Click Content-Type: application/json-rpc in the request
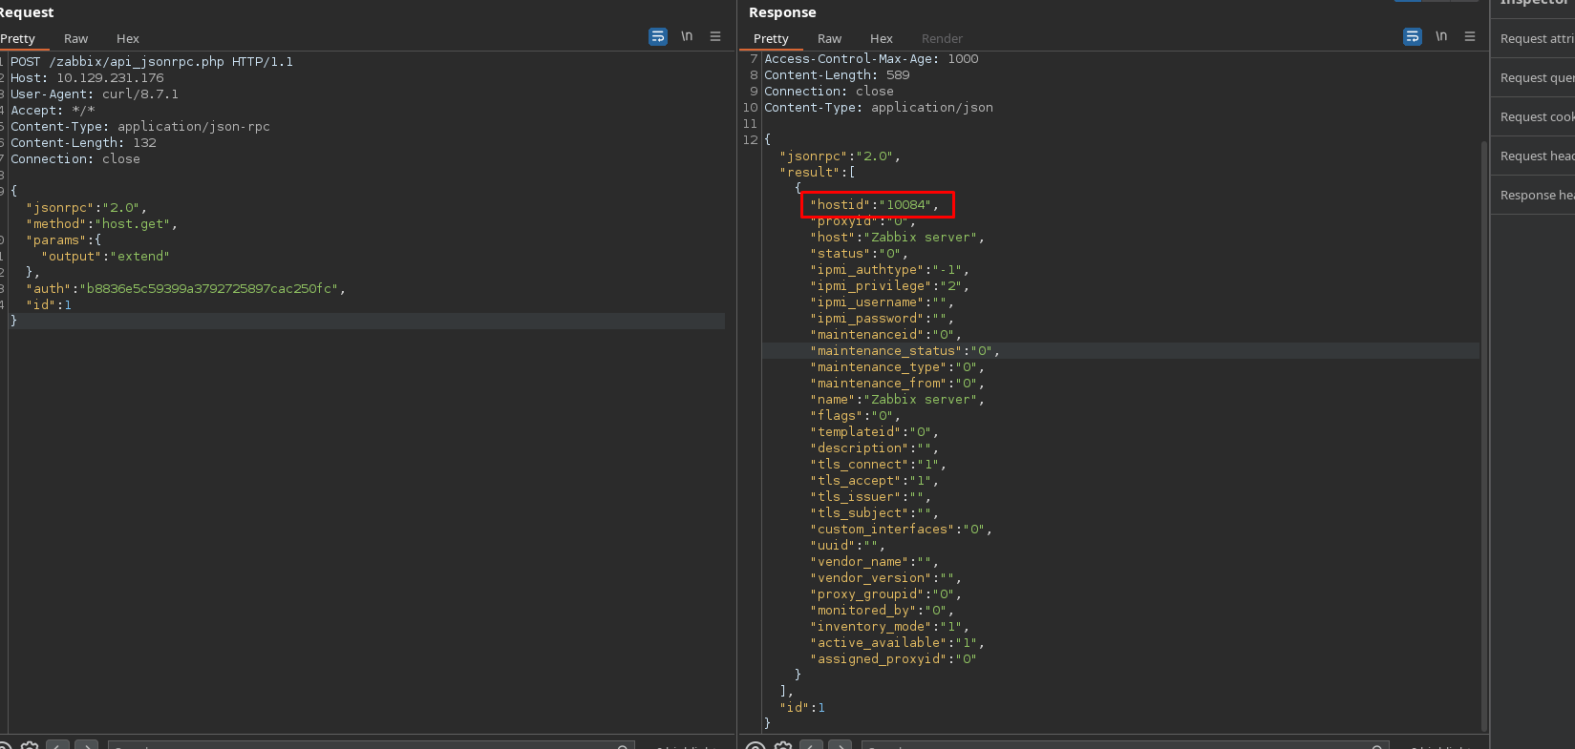 (x=140, y=126)
